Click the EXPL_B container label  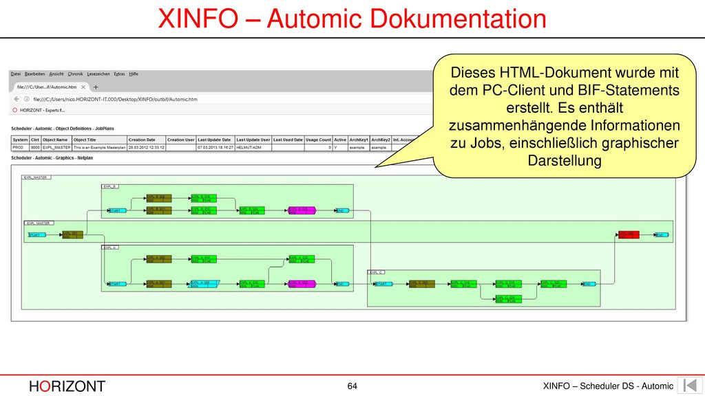click(x=110, y=186)
